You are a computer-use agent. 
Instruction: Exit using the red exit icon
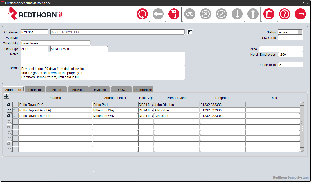coord(300,14)
